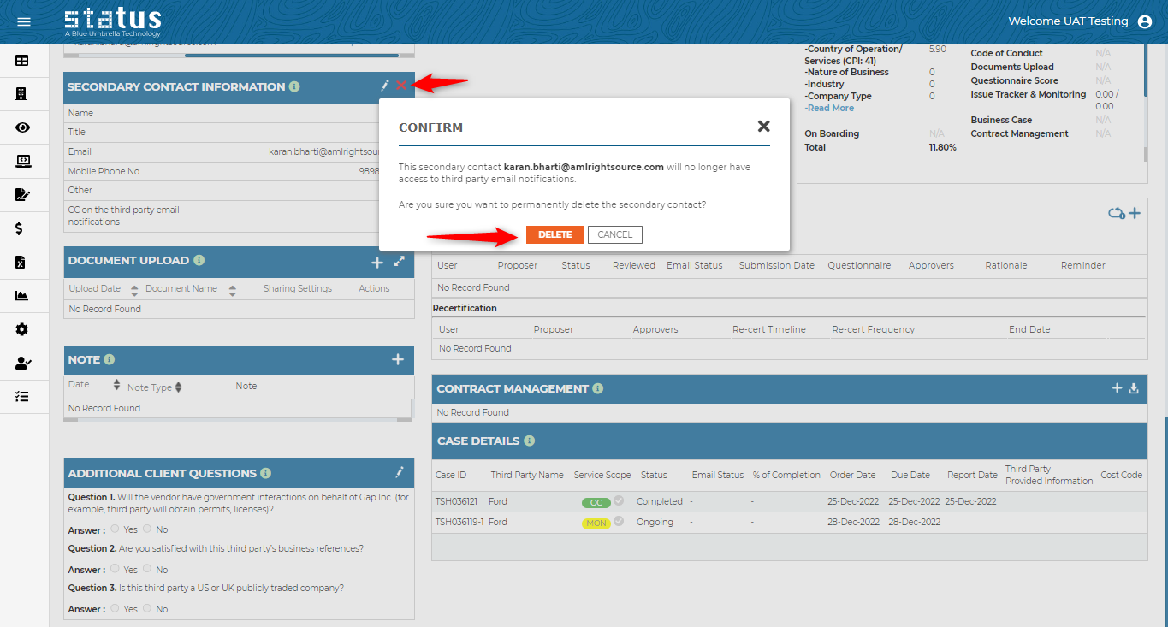Sort documents by Upload Date
This screenshot has height=627, width=1168.
(134, 290)
